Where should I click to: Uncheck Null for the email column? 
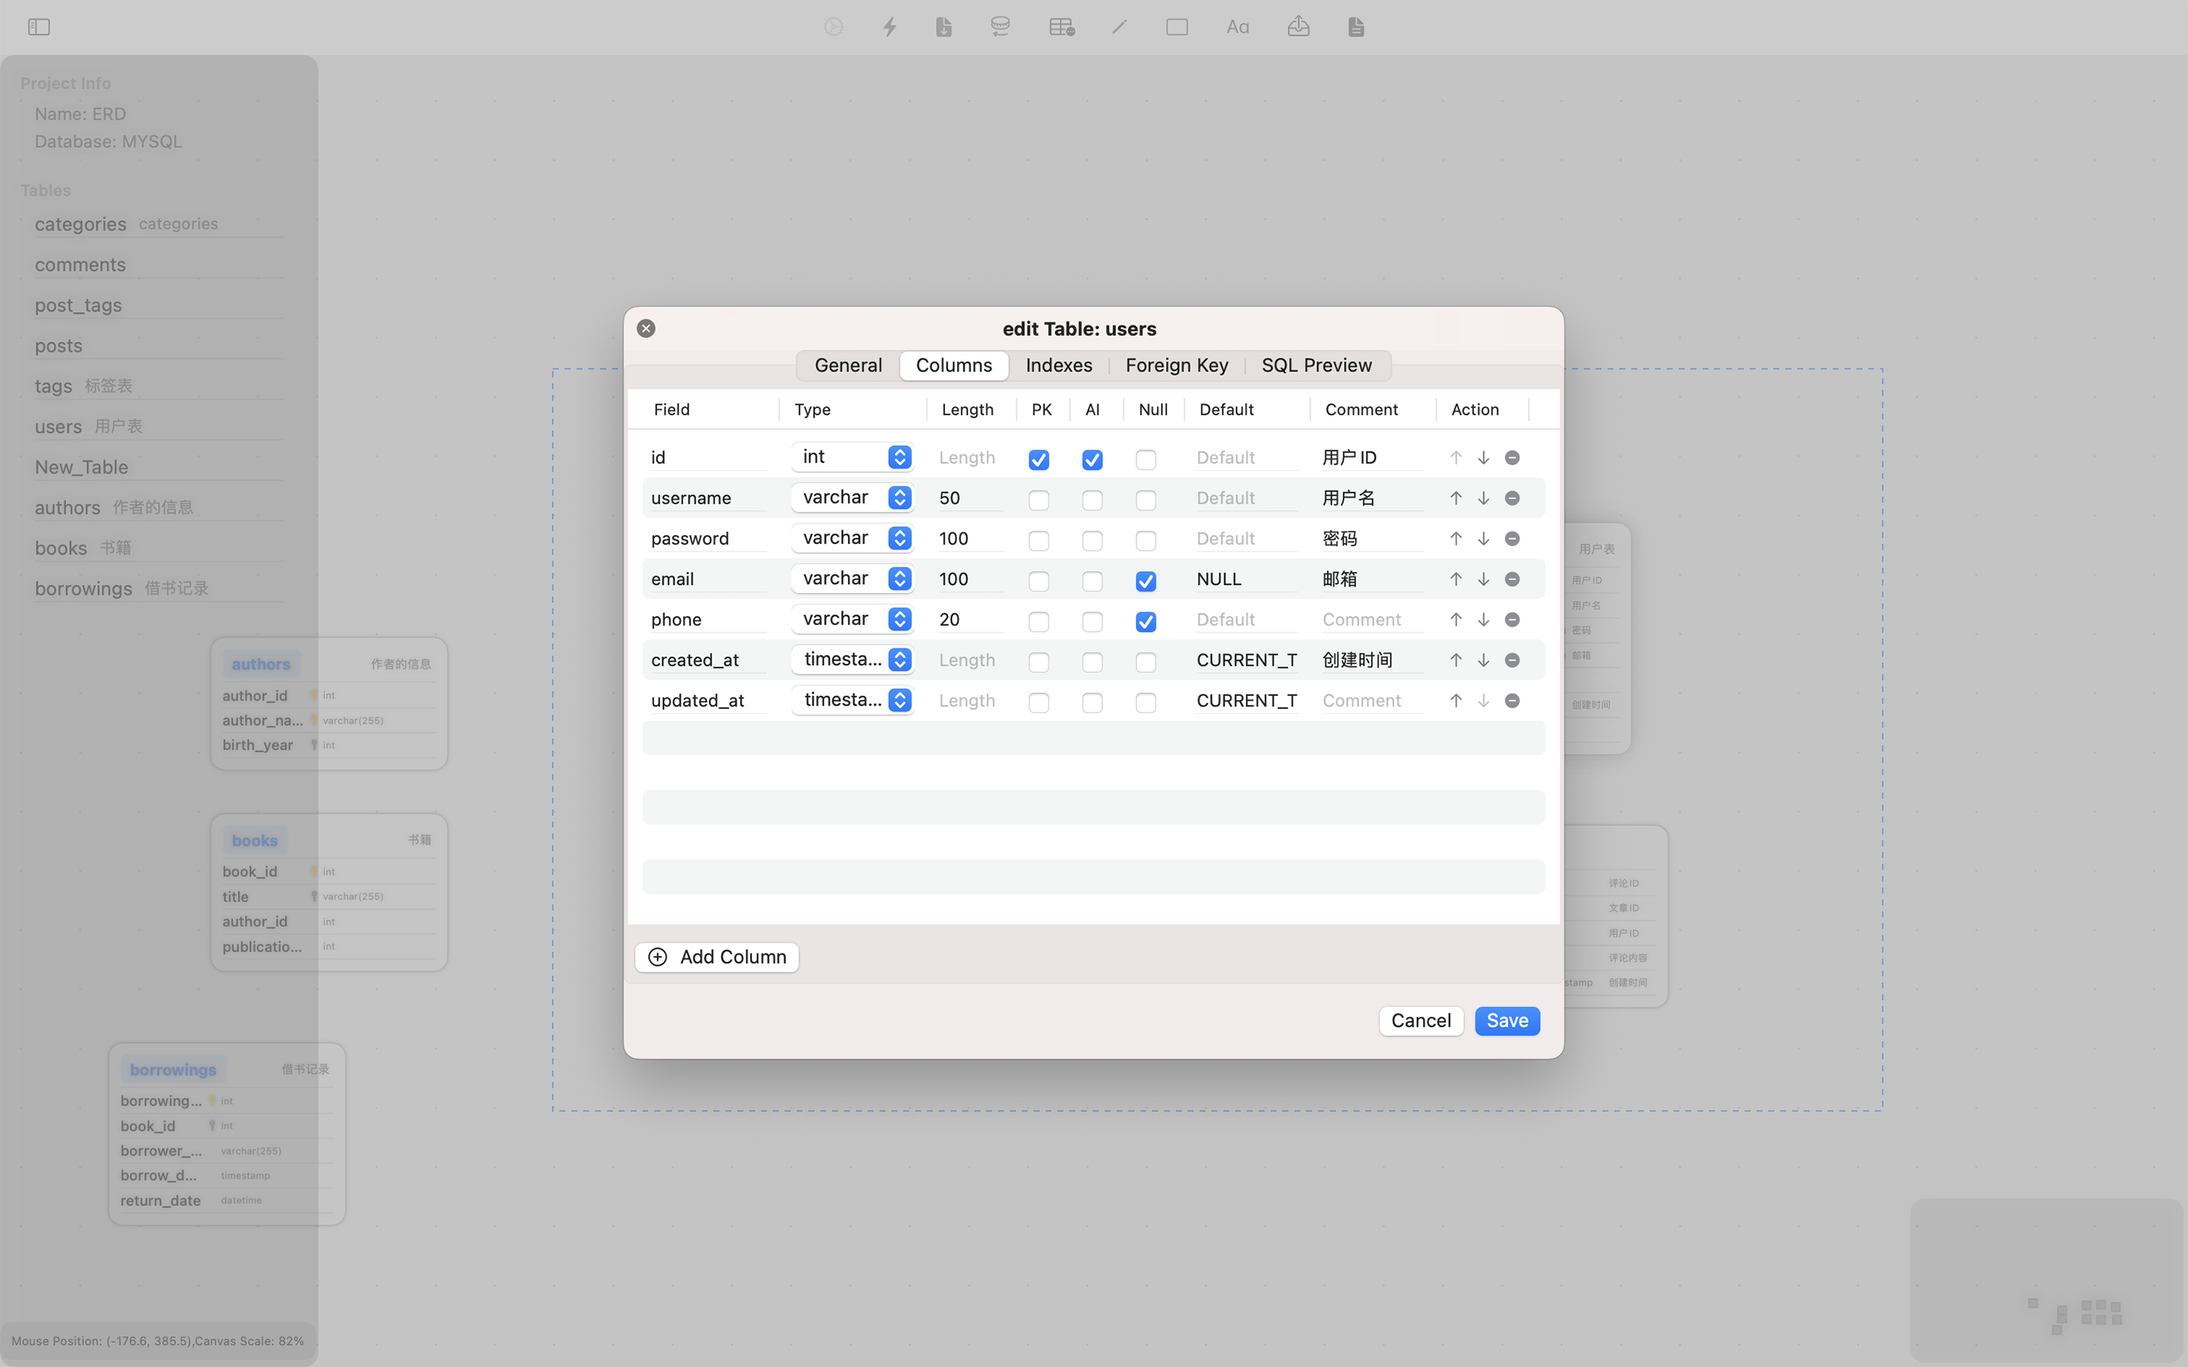(x=1146, y=581)
